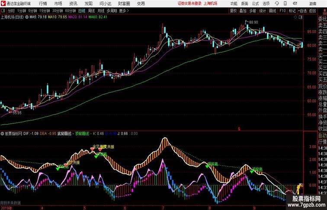Screen dimensions: 327x210
Task: Open the 公式 menu
Action: click(x=255, y=3)
